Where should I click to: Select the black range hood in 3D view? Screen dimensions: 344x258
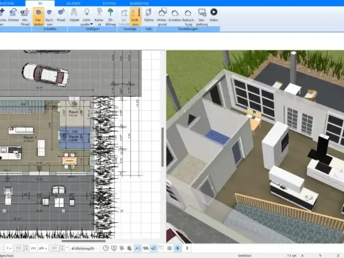(320, 149)
